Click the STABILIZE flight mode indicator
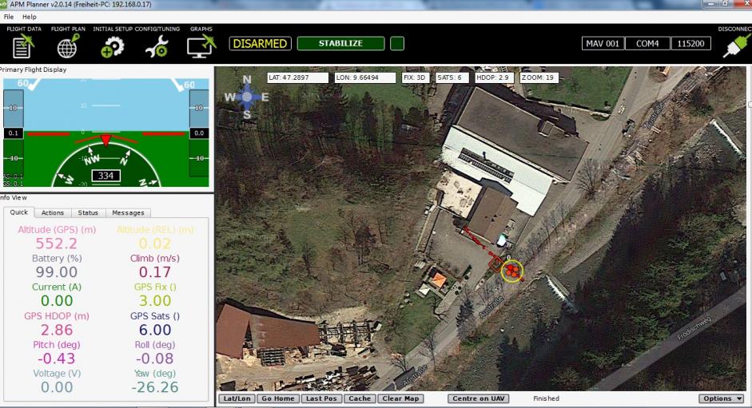Image resolution: width=752 pixels, height=408 pixels. click(341, 44)
